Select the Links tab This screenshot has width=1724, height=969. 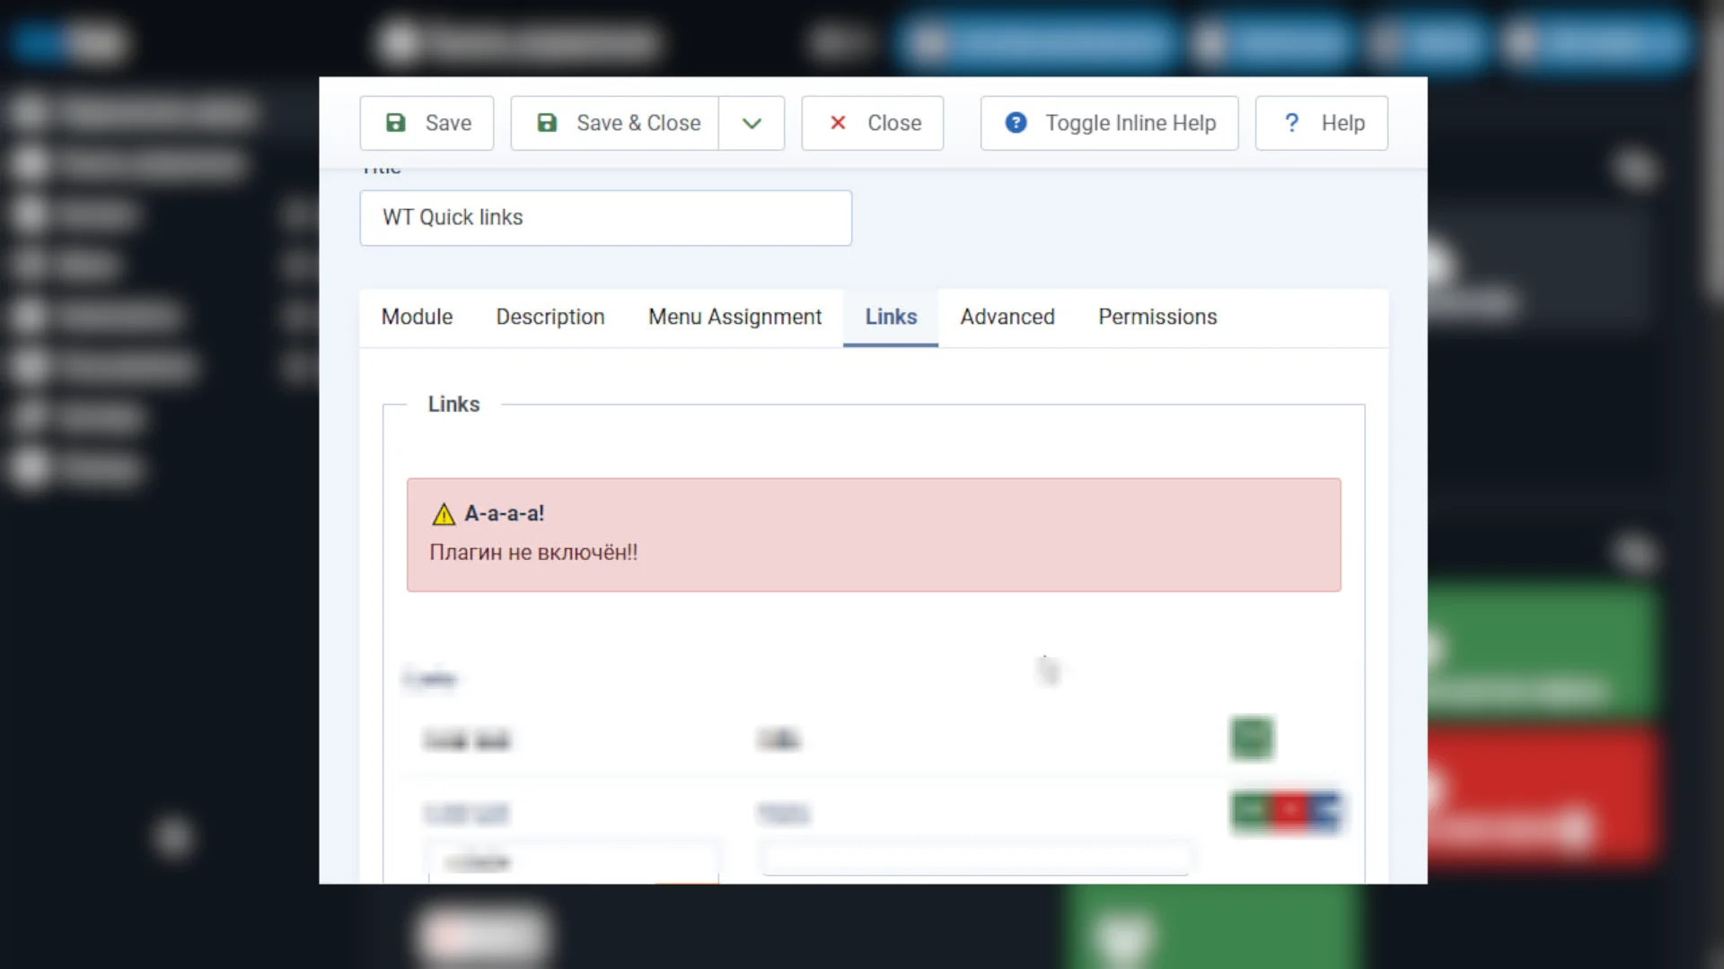click(x=891, y=317)
